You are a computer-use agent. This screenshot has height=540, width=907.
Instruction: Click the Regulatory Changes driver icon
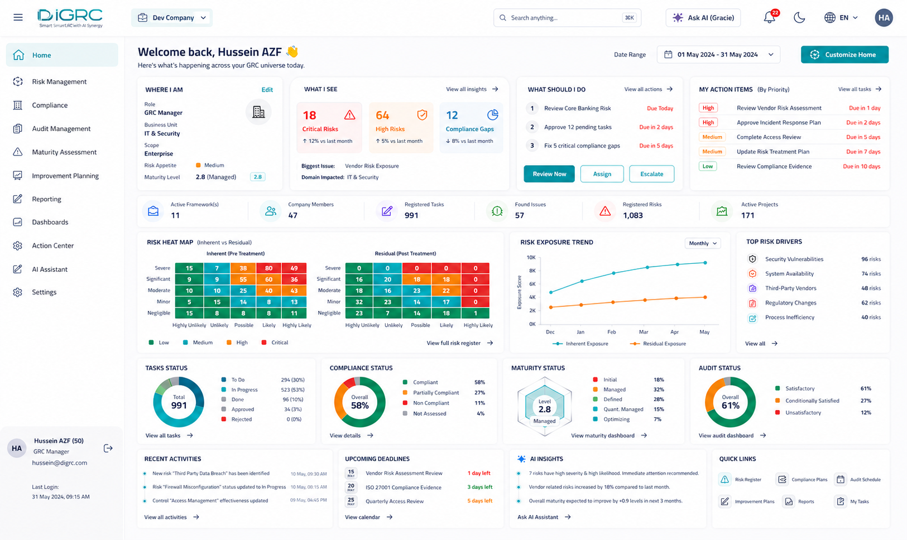(x=752, y=303)
